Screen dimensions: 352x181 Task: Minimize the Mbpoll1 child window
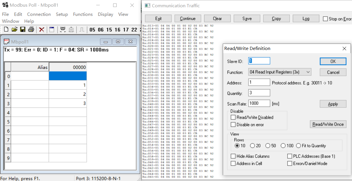[106, 42]
